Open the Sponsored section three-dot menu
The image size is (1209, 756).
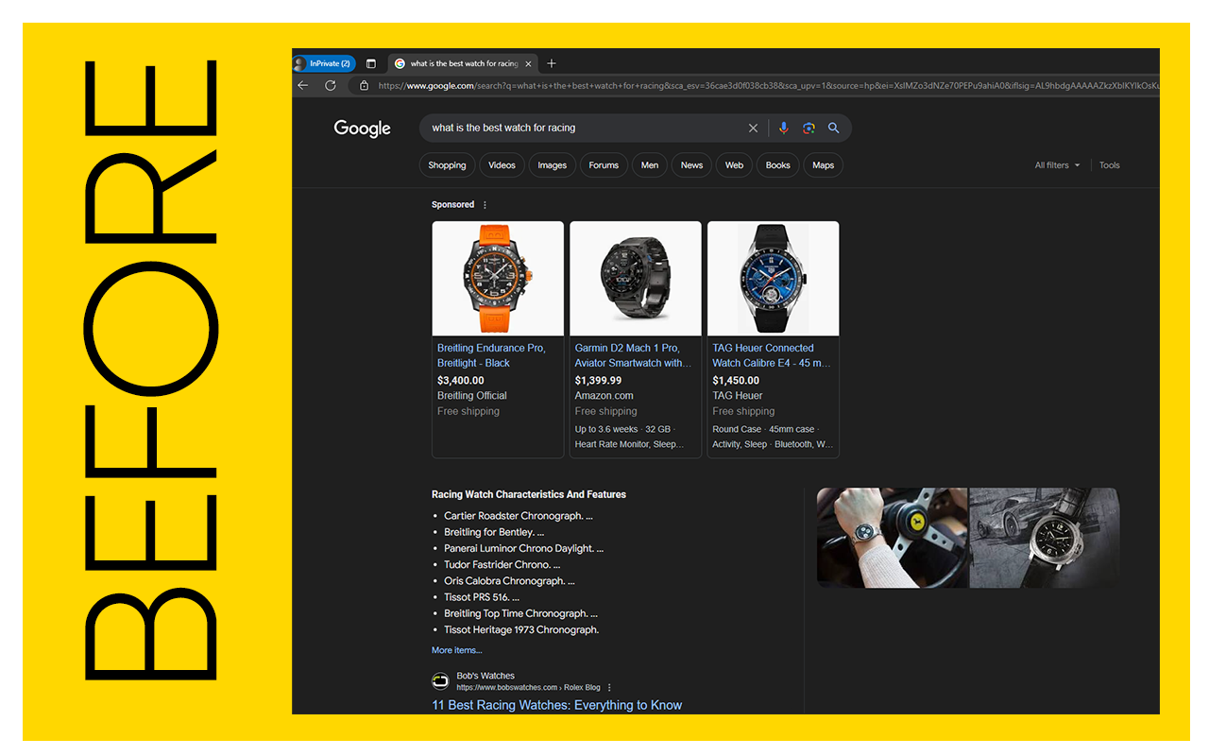484,204
